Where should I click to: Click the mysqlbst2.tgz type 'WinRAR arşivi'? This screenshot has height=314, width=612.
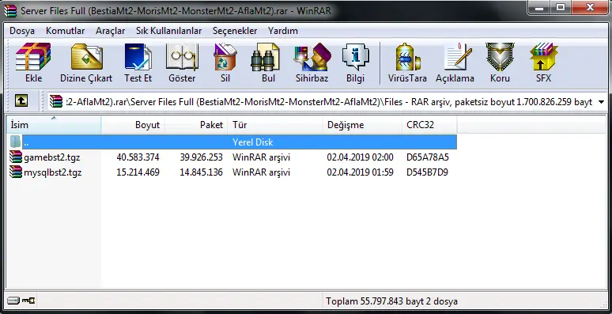point(261,172)
